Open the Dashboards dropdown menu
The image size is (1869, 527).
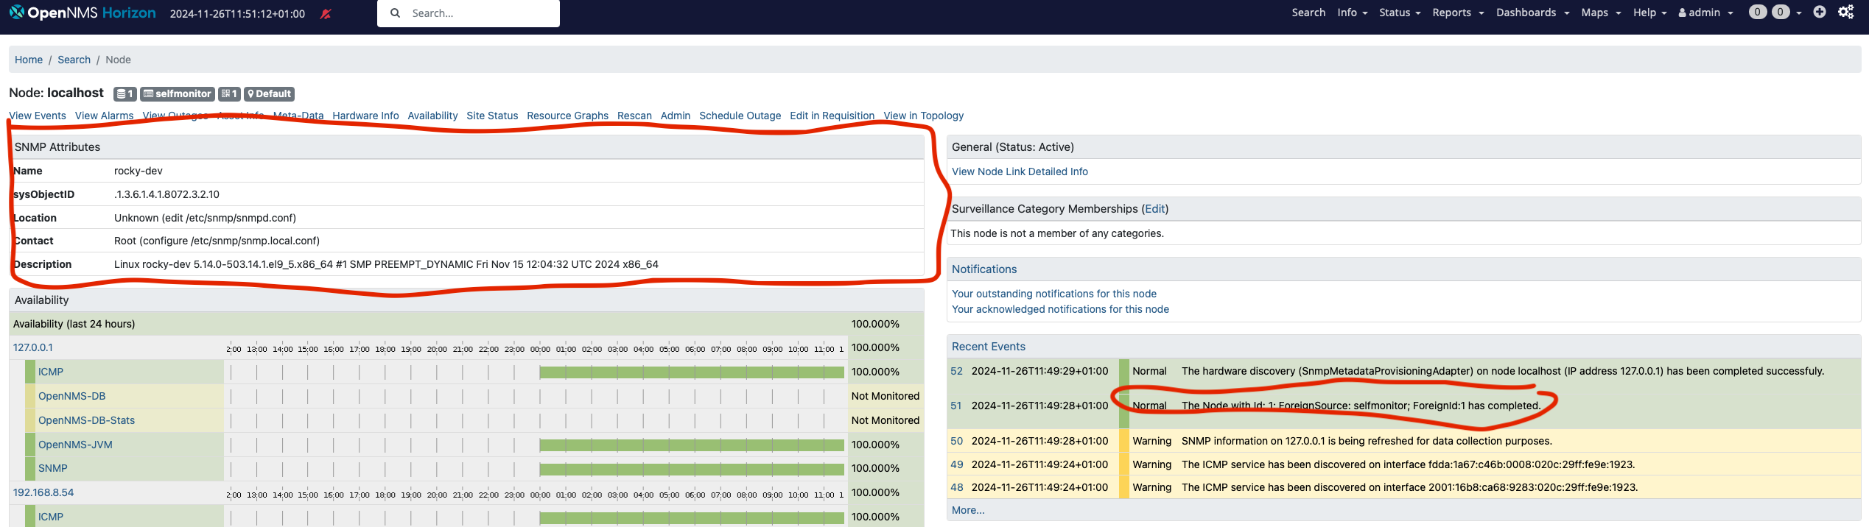[x=1532, y=13]
